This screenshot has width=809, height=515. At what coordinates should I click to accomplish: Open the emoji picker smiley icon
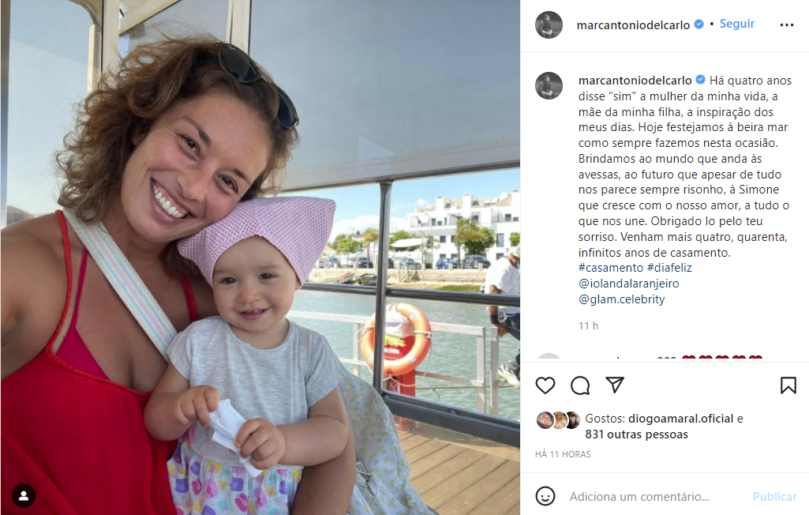point(545,496)
